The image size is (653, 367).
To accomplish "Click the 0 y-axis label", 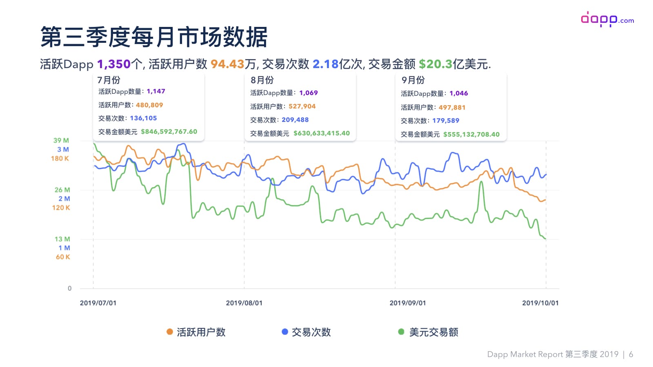I will point(69,288).
